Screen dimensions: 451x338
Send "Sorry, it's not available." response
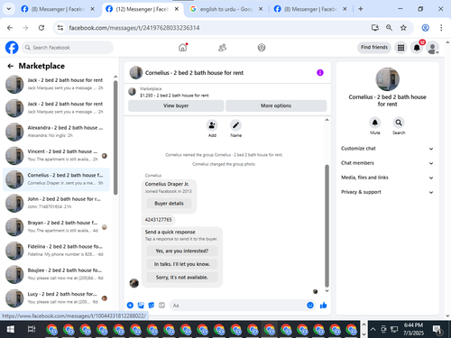tap(182, 277)
